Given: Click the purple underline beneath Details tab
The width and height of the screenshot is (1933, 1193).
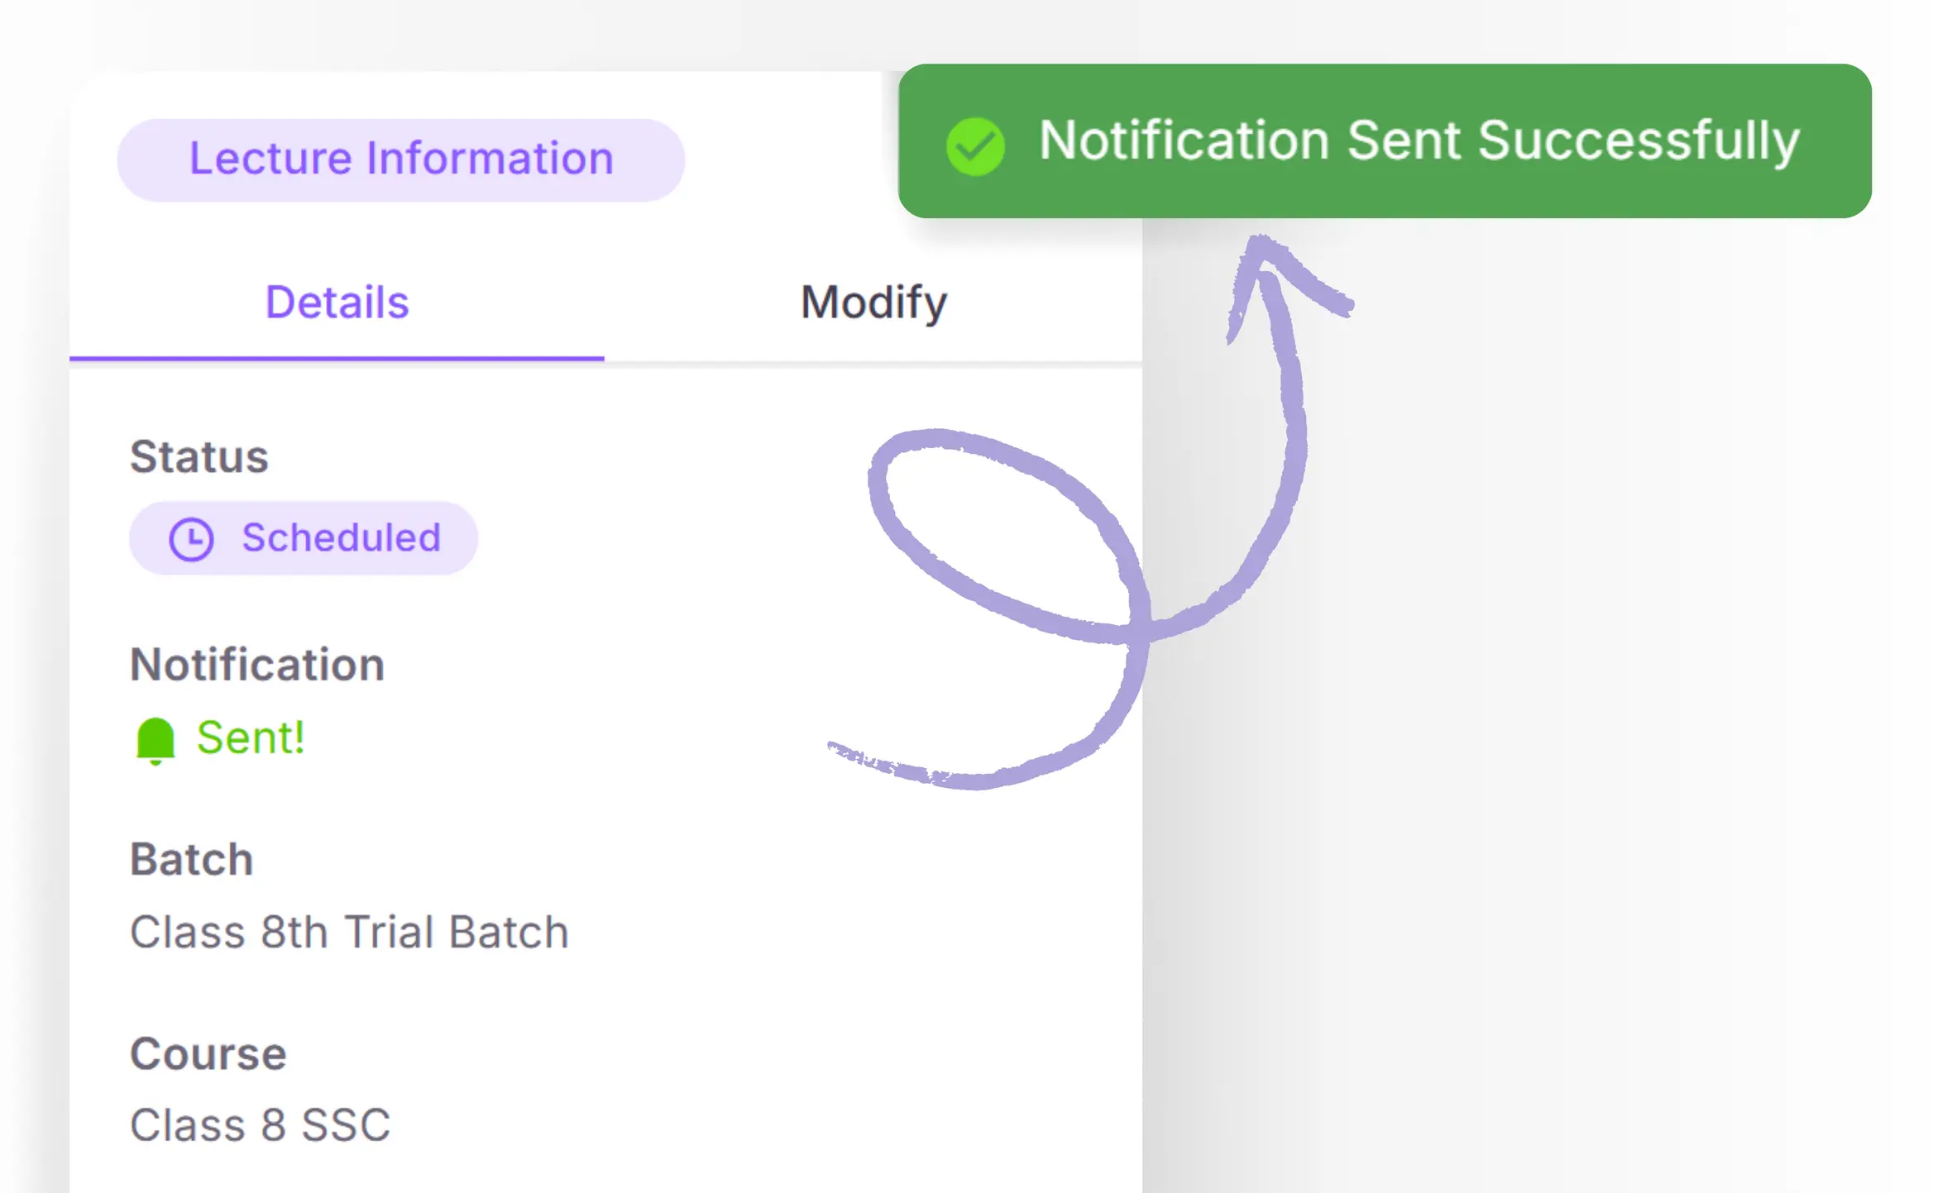Looking at the screenshot, I should (x=337, y=358).
